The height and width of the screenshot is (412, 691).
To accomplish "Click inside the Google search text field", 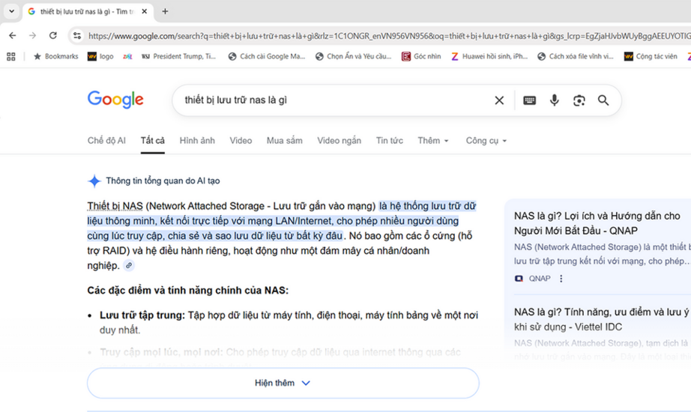I will click(330, 100).
